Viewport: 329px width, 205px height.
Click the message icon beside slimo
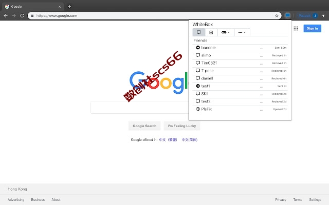[x=197, y=55]
